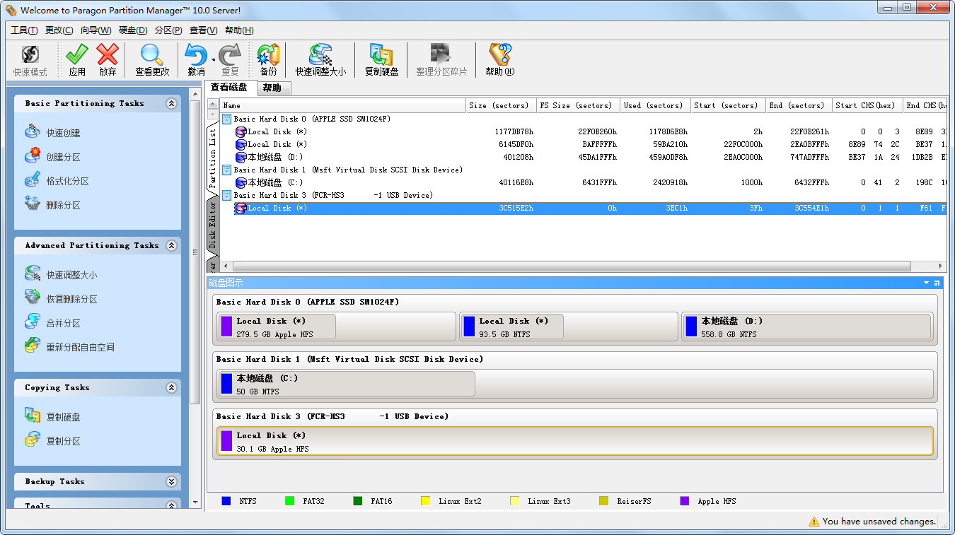
Task: Click 恢复删除分区 sidebar task
Action: pos(71,299)
